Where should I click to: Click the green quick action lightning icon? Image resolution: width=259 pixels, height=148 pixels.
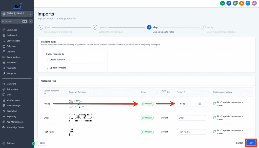31,21
